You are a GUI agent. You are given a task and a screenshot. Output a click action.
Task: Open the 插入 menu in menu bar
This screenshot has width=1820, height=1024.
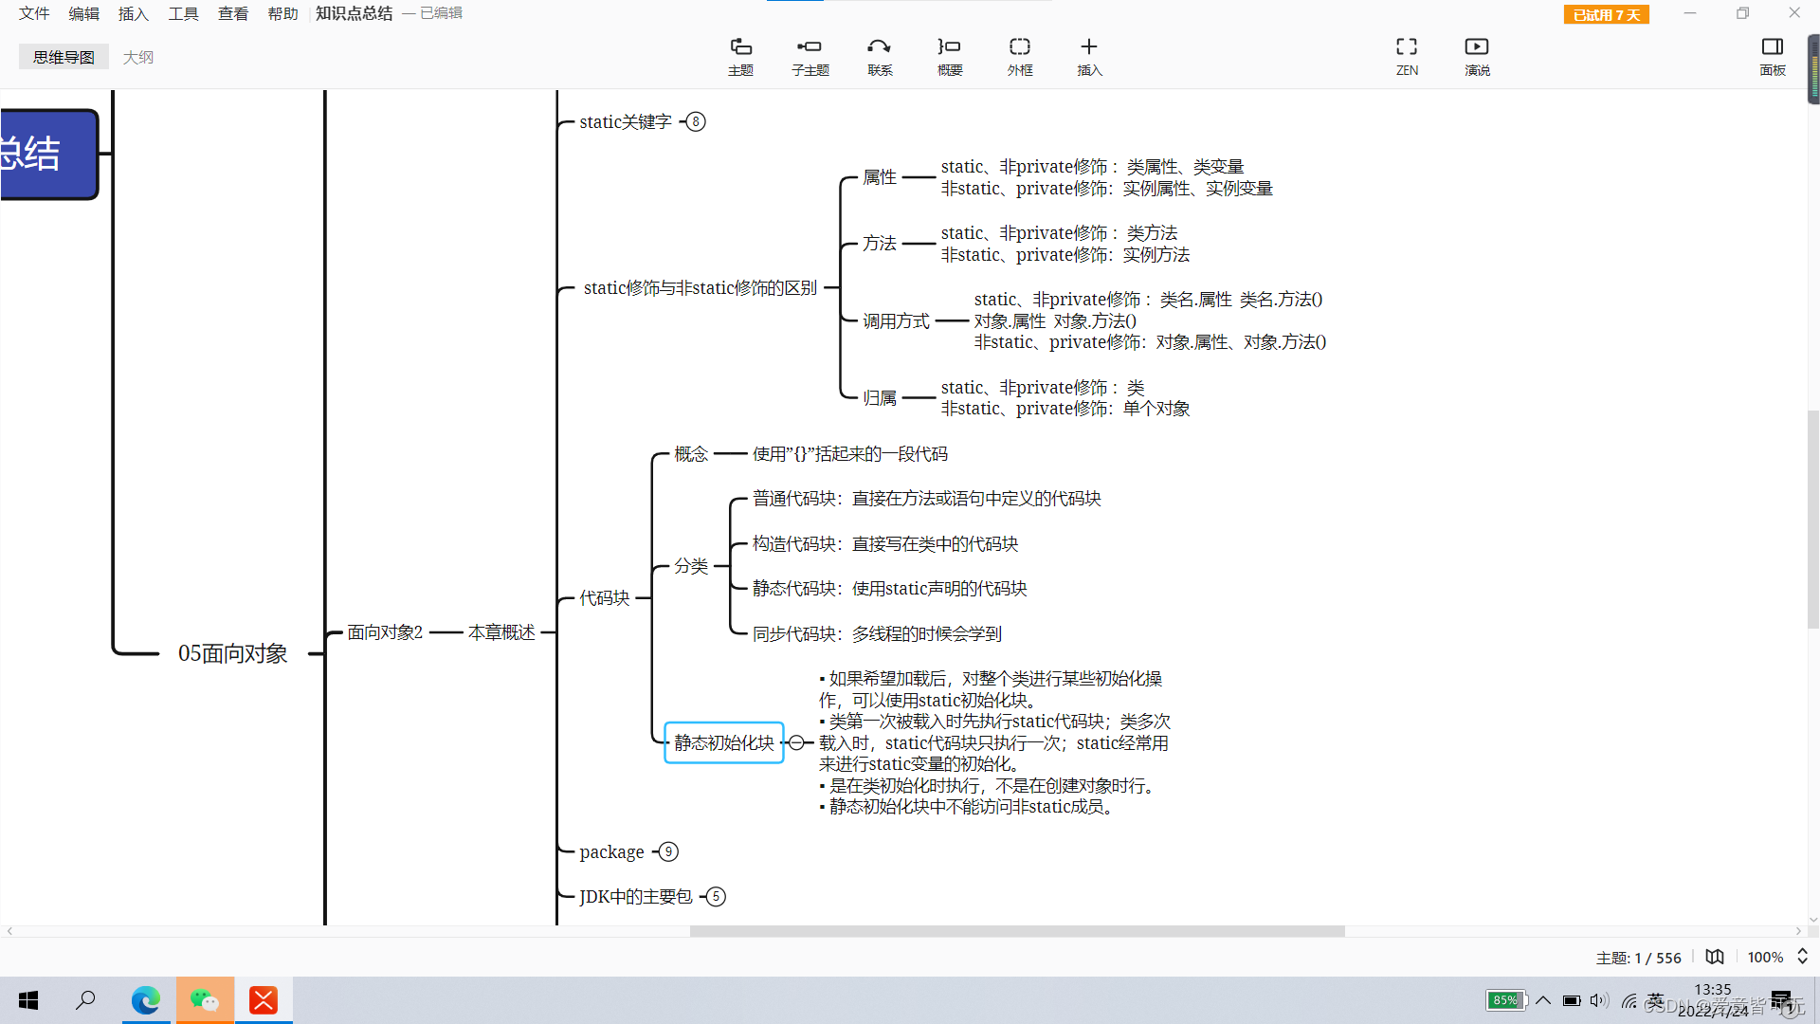coord(134,13)
